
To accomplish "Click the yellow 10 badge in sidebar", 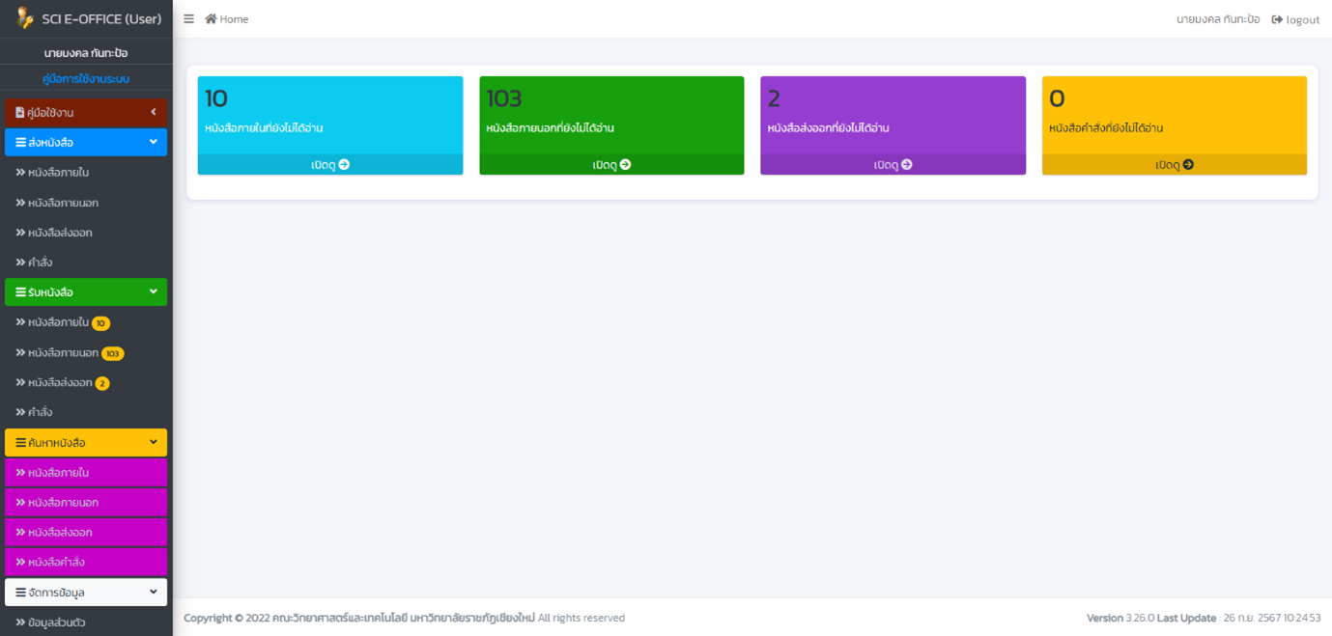I will [x=100, y=323].
